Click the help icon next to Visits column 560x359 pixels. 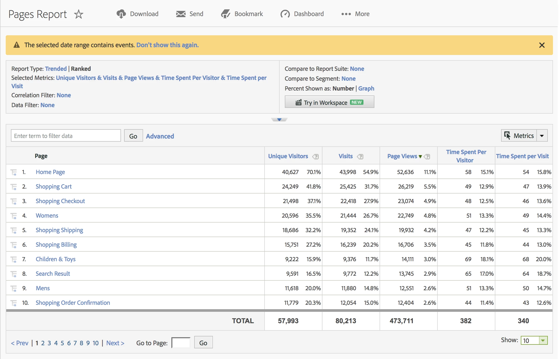[360, 156]
